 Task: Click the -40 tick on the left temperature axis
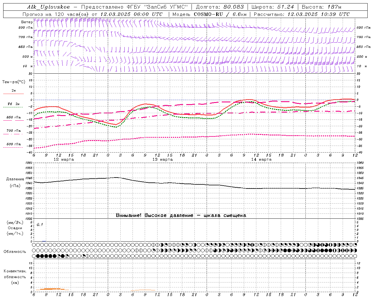(29, 152)
